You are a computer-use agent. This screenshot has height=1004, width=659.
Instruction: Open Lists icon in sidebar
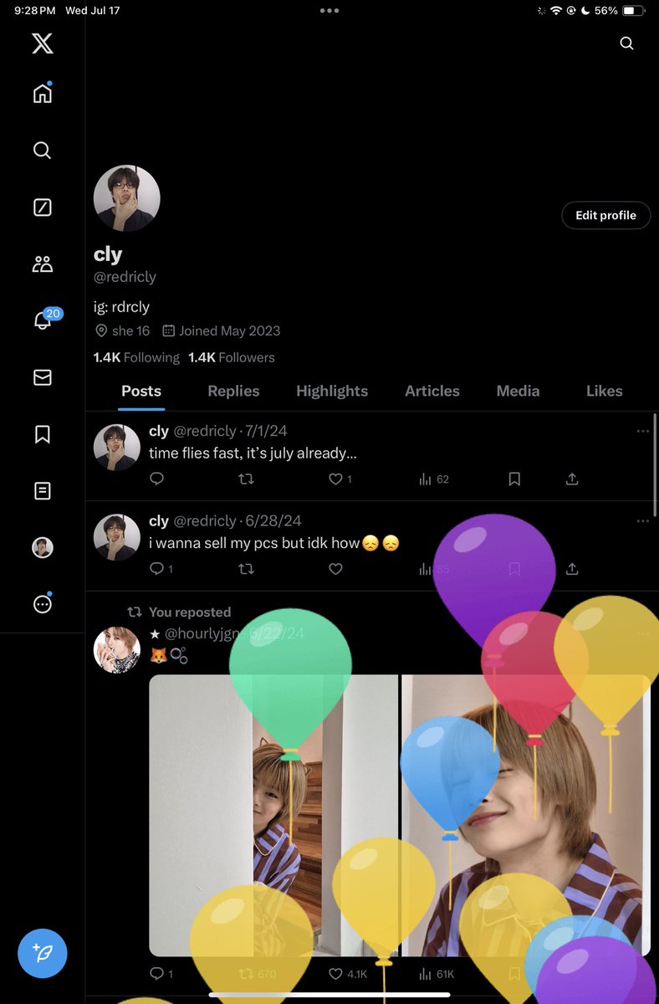(43, 491)
